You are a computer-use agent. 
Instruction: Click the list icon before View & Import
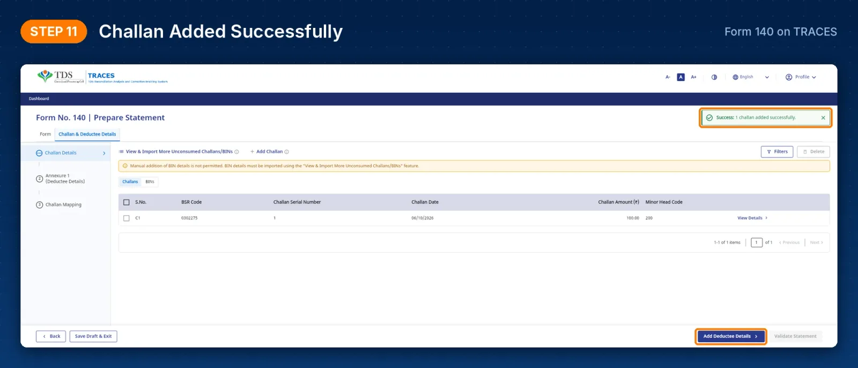[x=121, y=152]
